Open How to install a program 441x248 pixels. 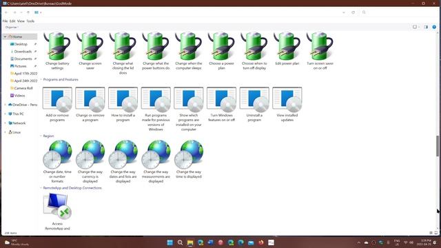[x=123, y=104]
